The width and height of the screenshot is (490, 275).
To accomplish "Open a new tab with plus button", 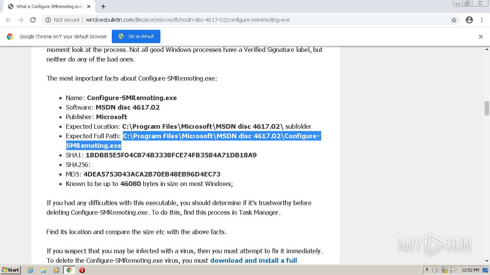I will coord(103,6).
